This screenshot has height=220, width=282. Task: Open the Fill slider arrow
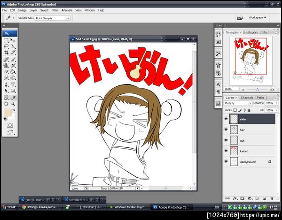click(276, 110)
